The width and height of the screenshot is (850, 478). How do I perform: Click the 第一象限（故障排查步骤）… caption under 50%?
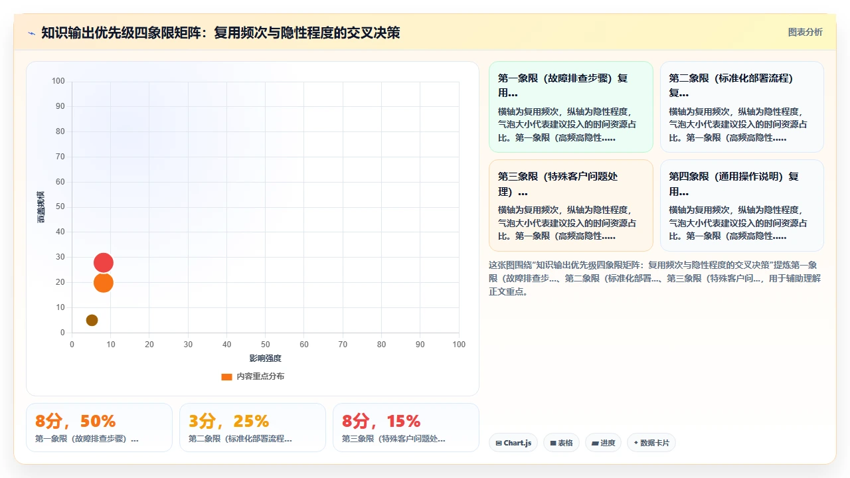coord(87,439)
